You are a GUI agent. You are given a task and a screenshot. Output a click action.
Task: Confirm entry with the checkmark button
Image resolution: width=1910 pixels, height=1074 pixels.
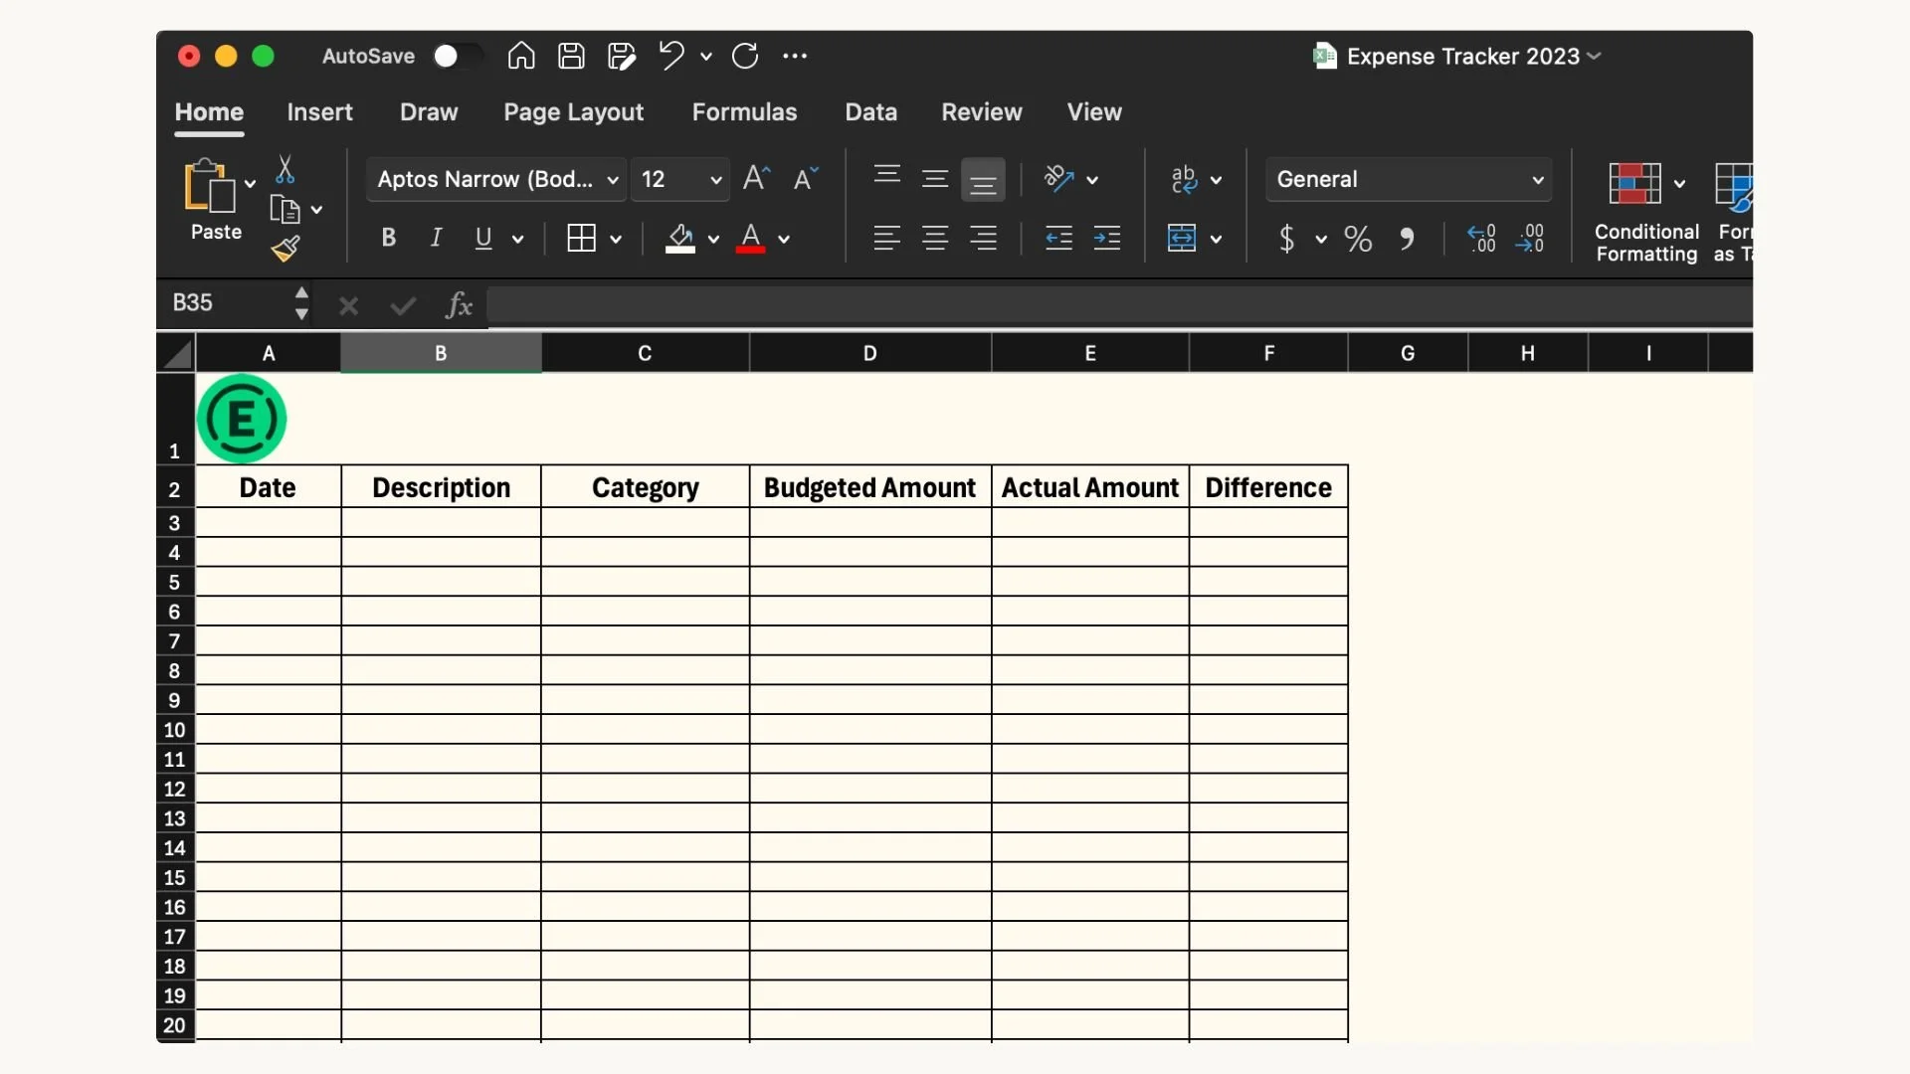(402, 304)
